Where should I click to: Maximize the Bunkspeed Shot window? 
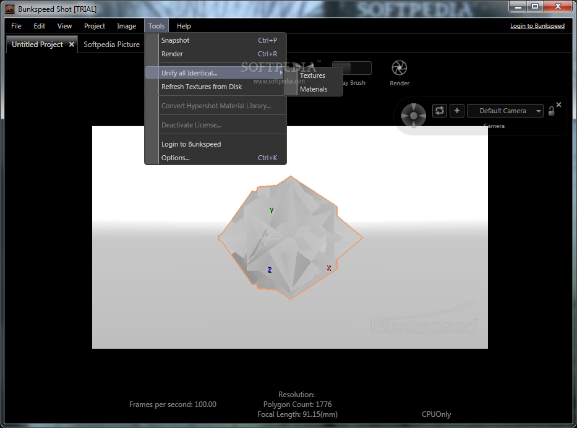point(535,7)
